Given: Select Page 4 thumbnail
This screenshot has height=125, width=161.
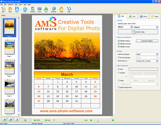Looking at the screenshot, I should (x=9, y=86).
